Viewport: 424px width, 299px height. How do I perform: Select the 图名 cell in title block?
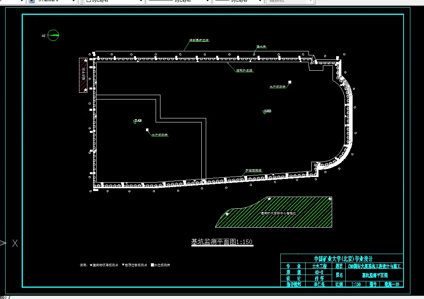pos(339,275)
